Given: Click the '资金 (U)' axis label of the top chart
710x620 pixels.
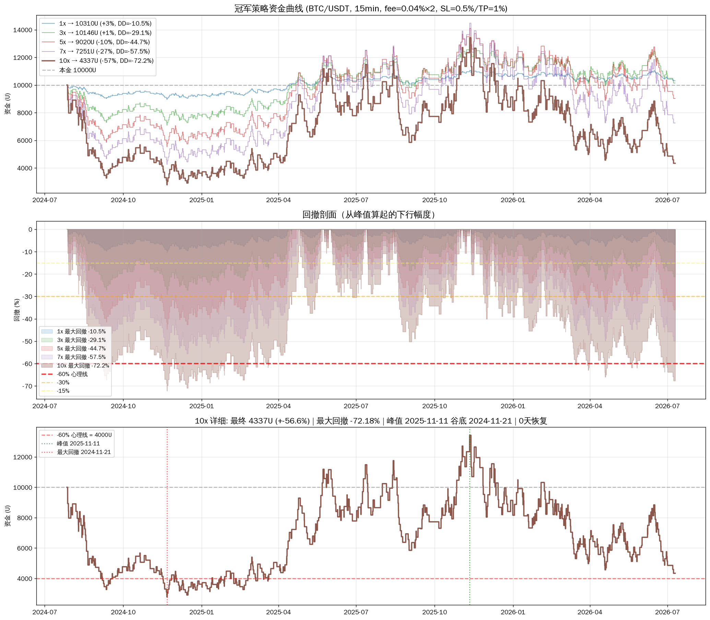Looking at the screenshot, I should pyautogui.click(x=8, y=104).
